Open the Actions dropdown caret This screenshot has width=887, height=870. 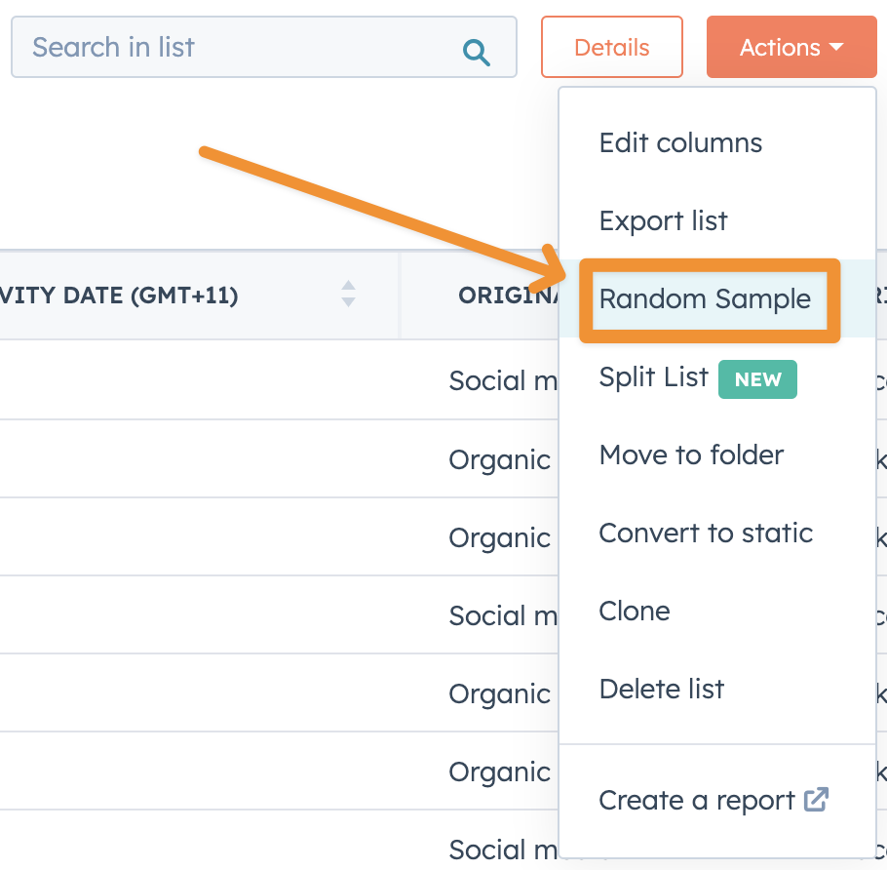(833, 47)
